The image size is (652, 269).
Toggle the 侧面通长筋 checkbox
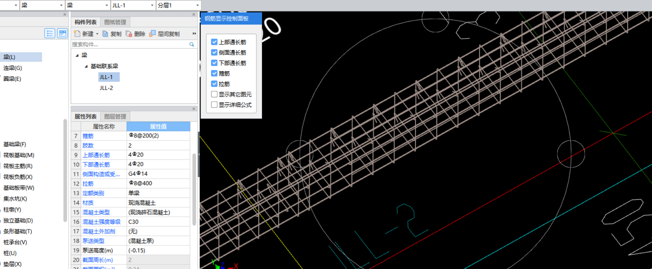(x=214, y=53)
